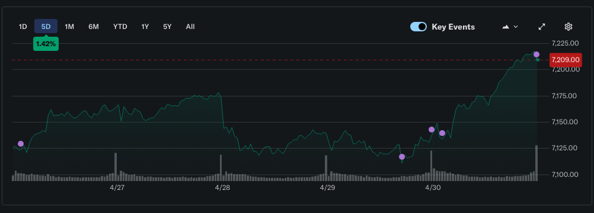Expand chart to full screen
Image resolution: width=594 pixels, height=213 pixels.
[542, 27]
